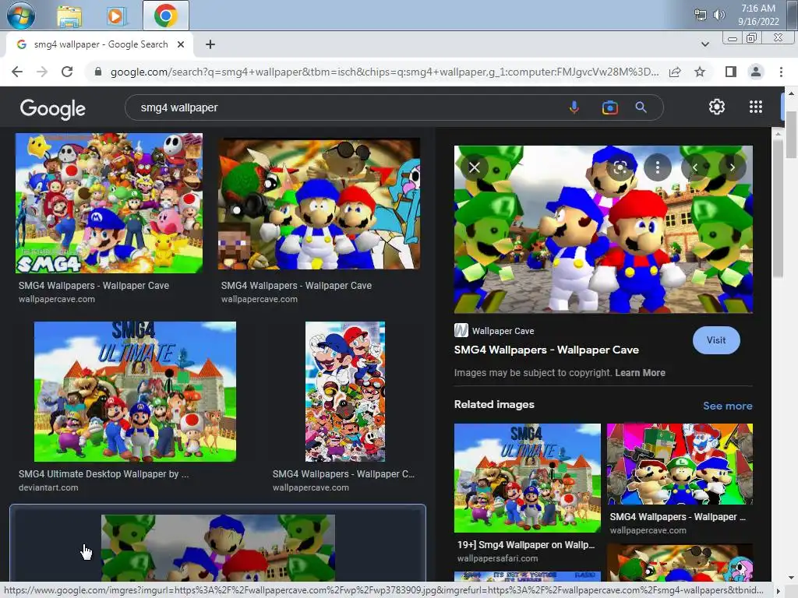Image resolution: width=798 pixels, height=598 pixels.
Task: Click the site lock icon in address bar
Action: click(x=98, y=72)
